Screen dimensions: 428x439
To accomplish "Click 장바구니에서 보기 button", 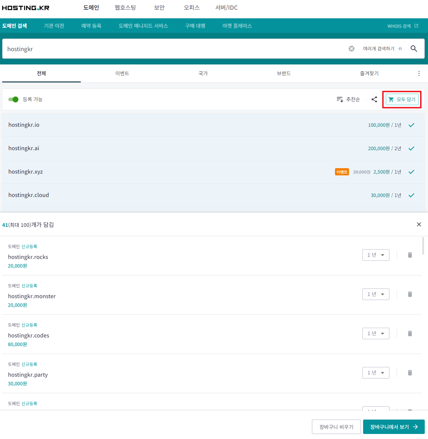I will coord(393,427).
